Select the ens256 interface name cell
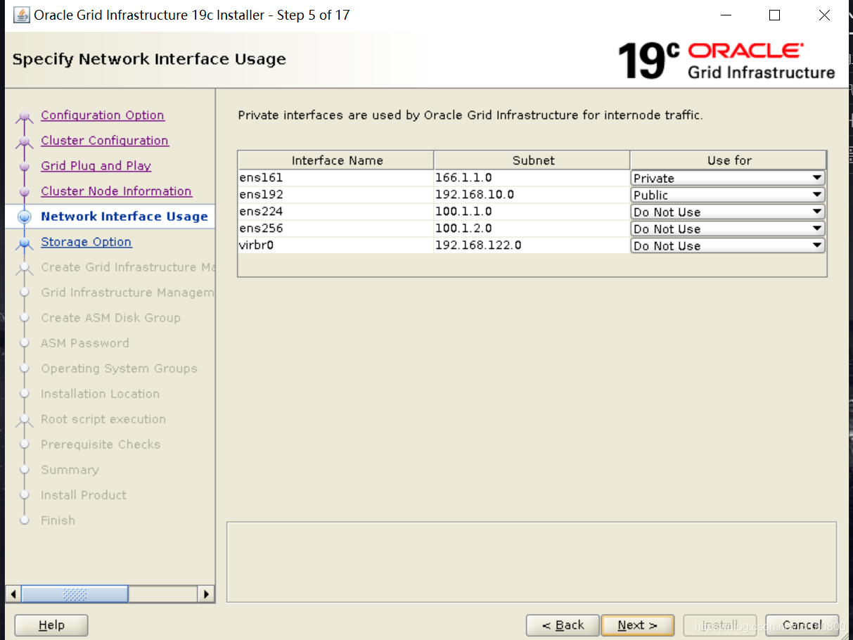The height and width of the screenshot is (640, 853). 336,229
